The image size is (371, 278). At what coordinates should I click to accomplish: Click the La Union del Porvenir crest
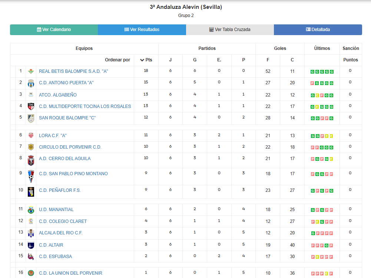31,273
